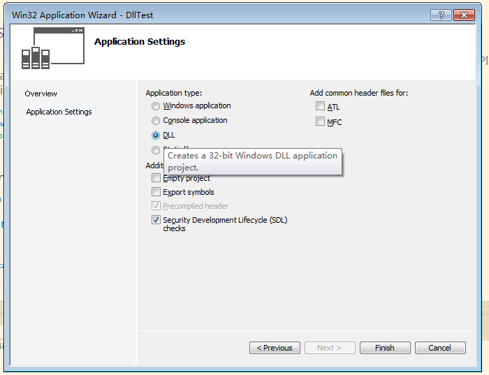Image resolution: width=489 pixels, height=375 pixels.
Task: Click Finish to create the project
Action: (x=385, y=348)
